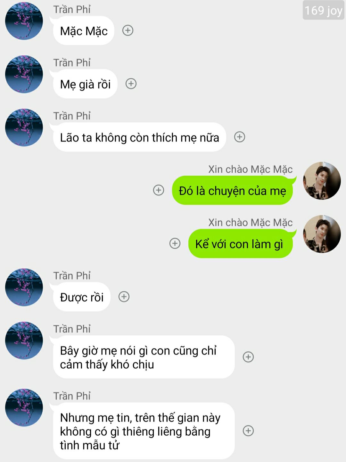This screenshot has height=462, width=346.
Task: Tap plus icon beside "Kể với con làm gì"
Action: click(x=175, y=244)
